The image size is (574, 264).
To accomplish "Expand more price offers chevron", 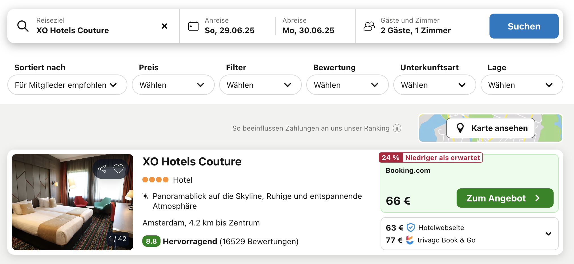I will coord(548,234).
